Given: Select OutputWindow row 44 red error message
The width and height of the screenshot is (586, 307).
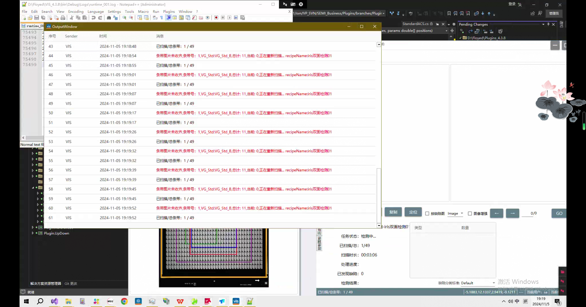Looking at the screenshot, I should tap(244, 56).
